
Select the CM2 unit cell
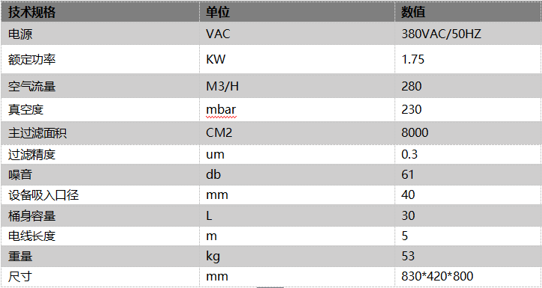(x=297, y=132)
